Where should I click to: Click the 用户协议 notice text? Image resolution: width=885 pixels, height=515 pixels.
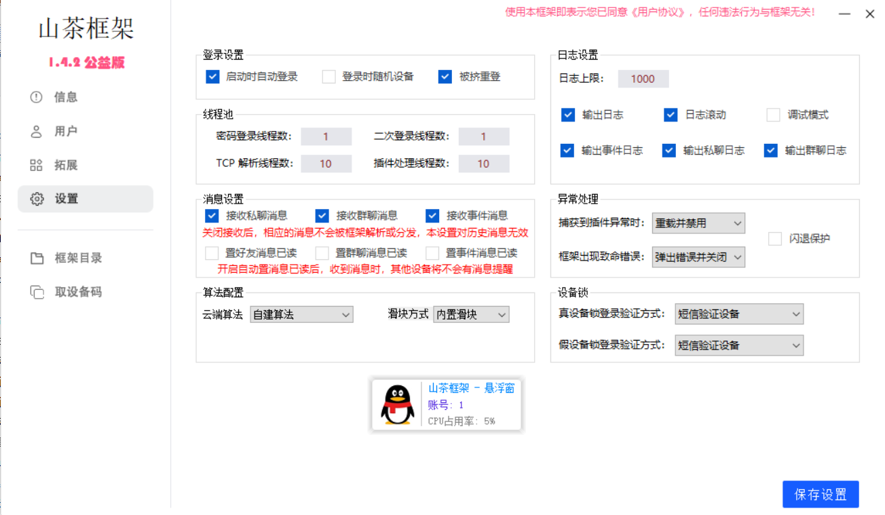tap(659, 12)
